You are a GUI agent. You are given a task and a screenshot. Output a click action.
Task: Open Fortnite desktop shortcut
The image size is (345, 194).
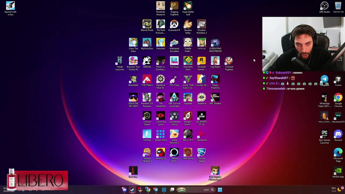147,136
